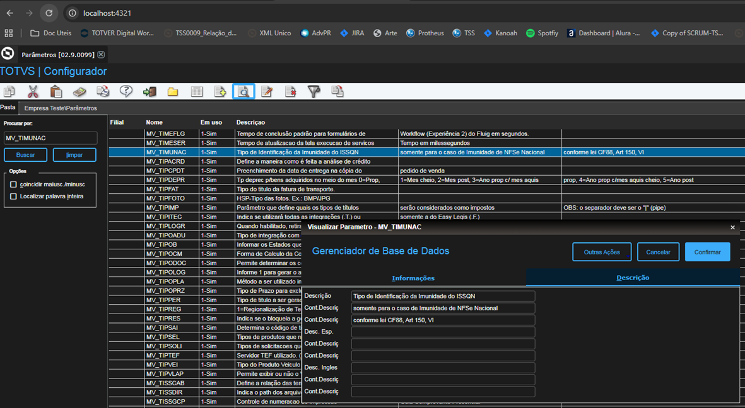Select the highlighted MV_TIMUNAC row
The image size is (745, 408).
(426, 152)
